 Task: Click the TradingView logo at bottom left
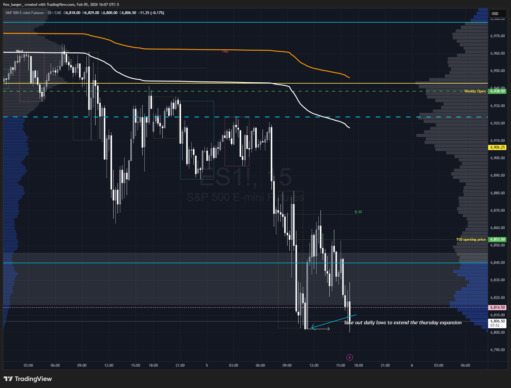tap(28, 379)
